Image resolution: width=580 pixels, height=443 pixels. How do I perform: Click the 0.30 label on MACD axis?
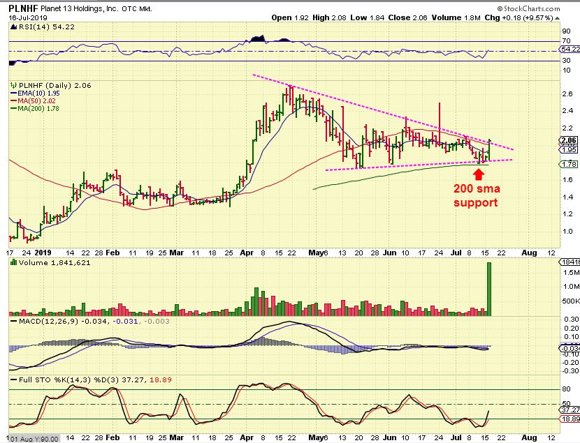(x=572, y=319)
